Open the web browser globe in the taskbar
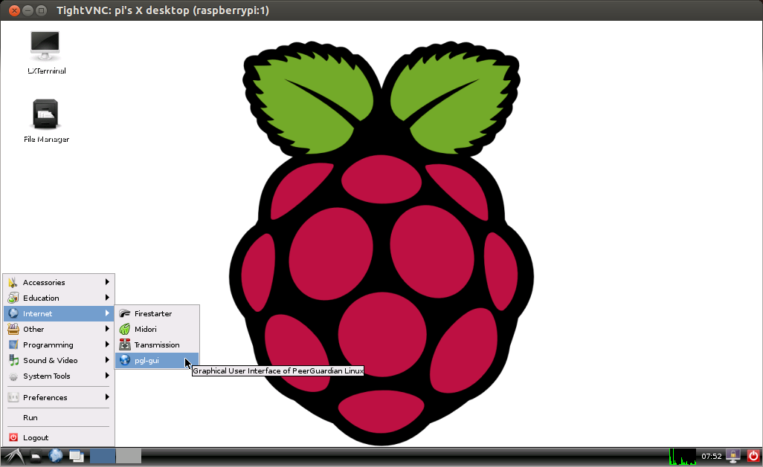Image resolution: width=763 pixels, height=467 pixels. pos(56,456)
